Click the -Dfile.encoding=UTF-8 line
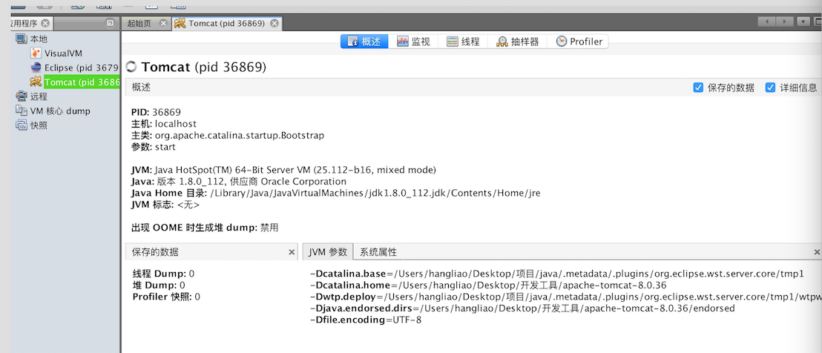The height and width of the screenshot is (353, 822). (366, 320)
